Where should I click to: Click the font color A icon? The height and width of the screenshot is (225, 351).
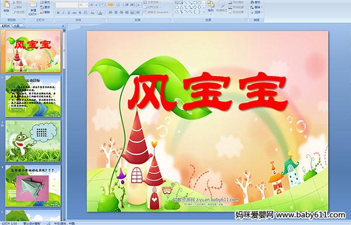(101, 13)
